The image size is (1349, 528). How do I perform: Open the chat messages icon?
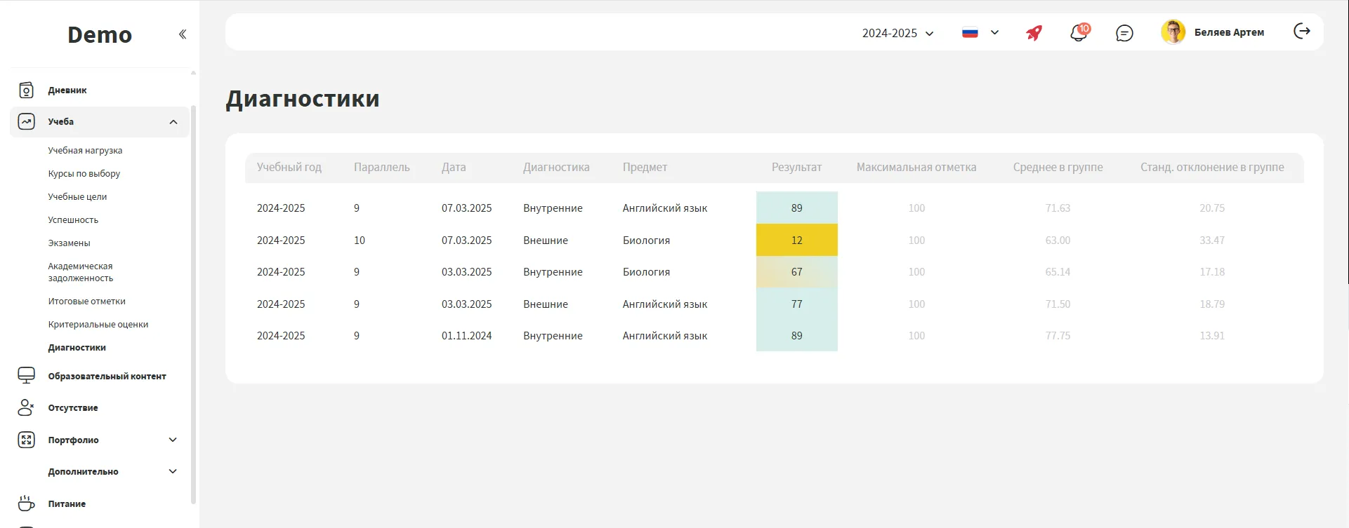point(1124,33)
